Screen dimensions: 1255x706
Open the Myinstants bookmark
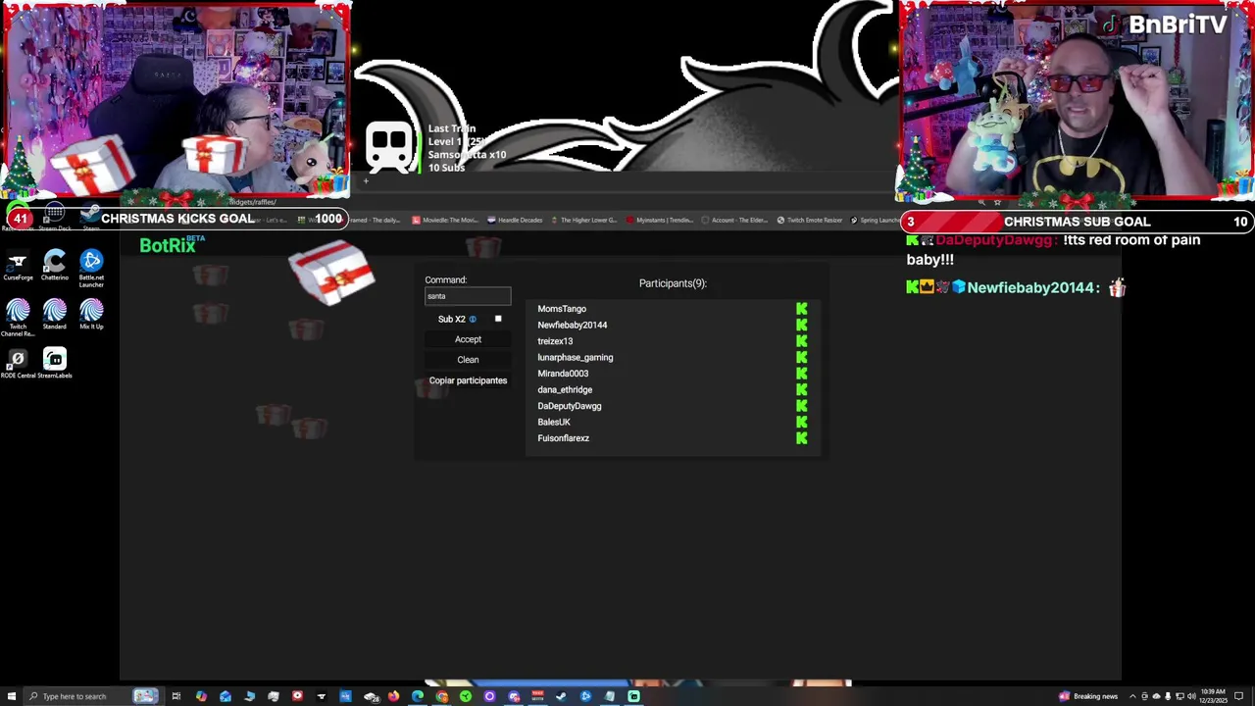tap(660, 220)
